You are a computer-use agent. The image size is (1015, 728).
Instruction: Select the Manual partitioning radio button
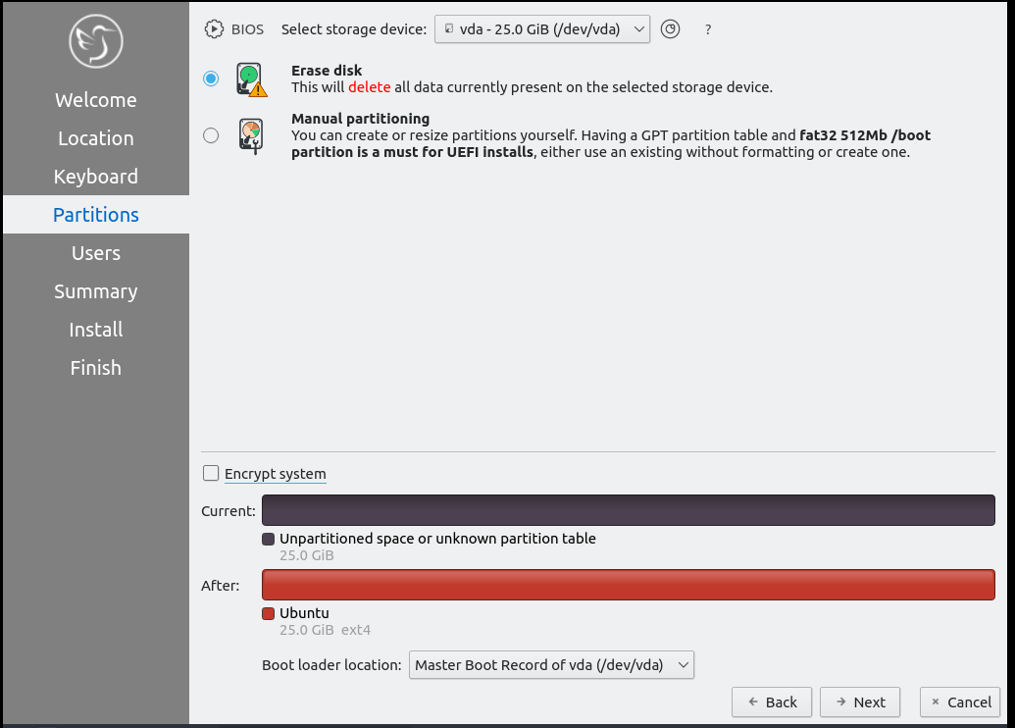tap(211, 135)
